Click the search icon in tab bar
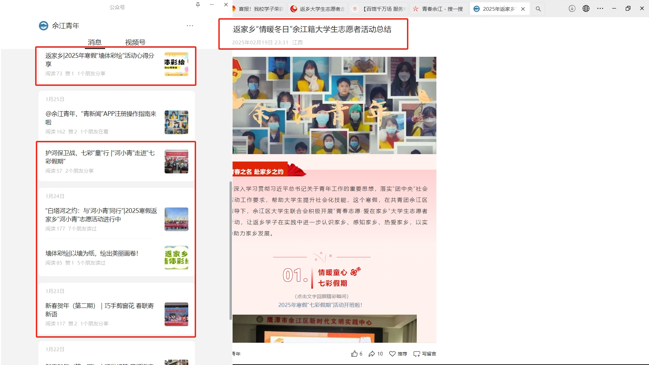This screenshot has height=365, width=649. tap(538, 9)
